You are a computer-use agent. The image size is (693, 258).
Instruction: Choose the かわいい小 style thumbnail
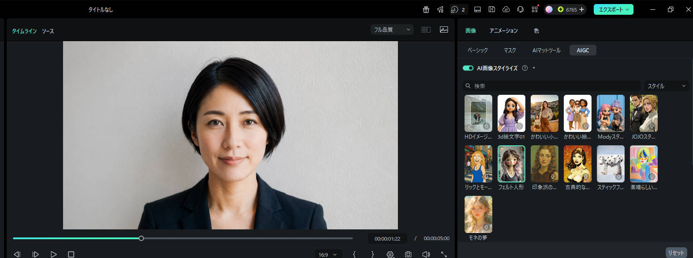(545, 113)
